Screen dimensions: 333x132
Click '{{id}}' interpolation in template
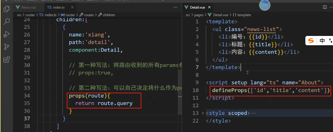(258, 37)
